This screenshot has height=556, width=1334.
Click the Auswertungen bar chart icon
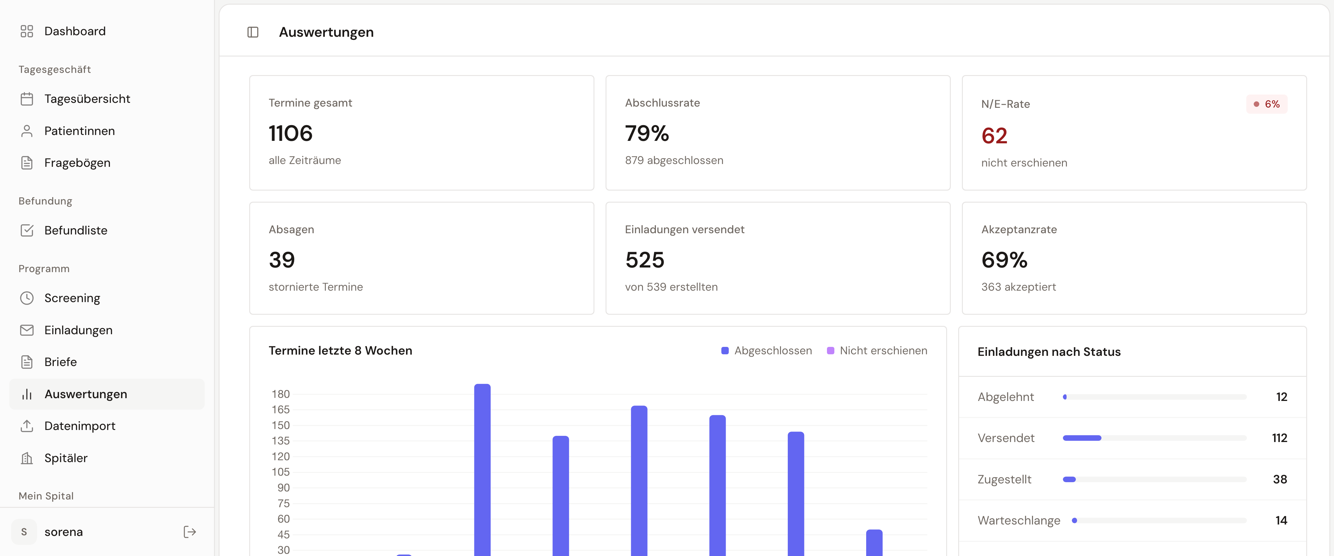pyautogui.click(x=27, y=394)
